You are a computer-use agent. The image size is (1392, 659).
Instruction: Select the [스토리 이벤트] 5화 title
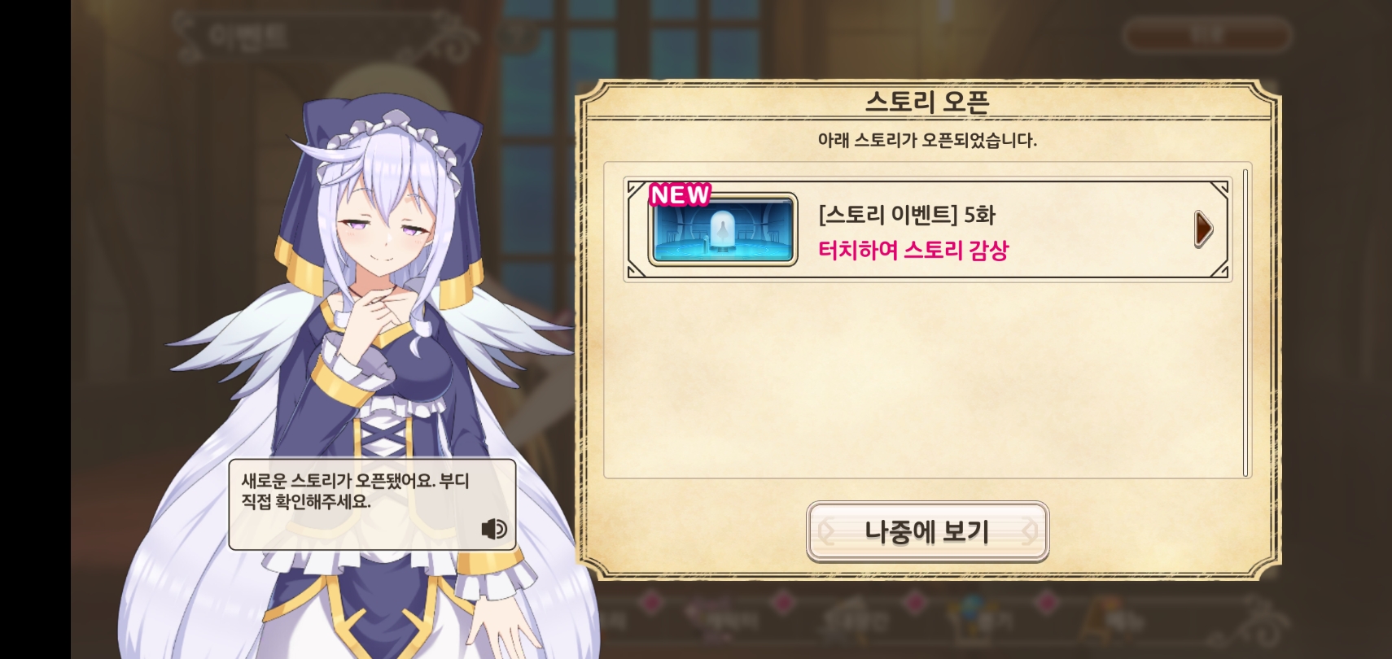coord(907,215)
